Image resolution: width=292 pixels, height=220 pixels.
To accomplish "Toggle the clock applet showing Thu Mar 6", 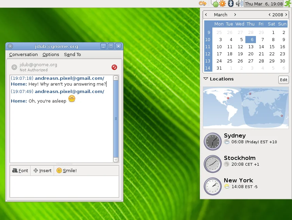I will click(264, 4).
